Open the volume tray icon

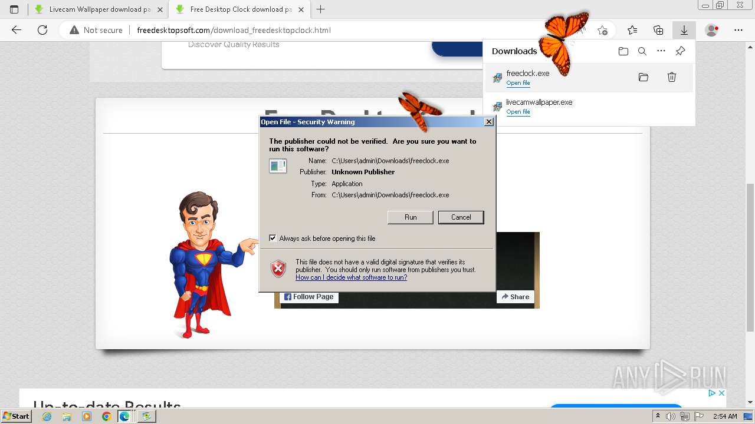point(671,416)
